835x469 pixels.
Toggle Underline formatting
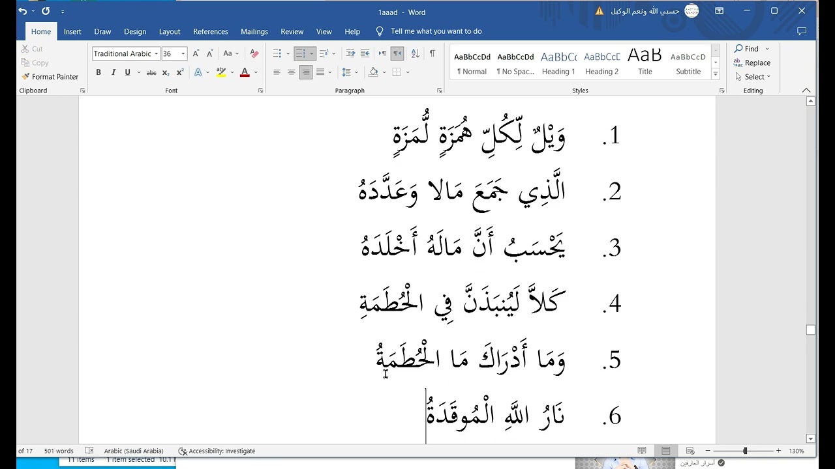(127, 72)
